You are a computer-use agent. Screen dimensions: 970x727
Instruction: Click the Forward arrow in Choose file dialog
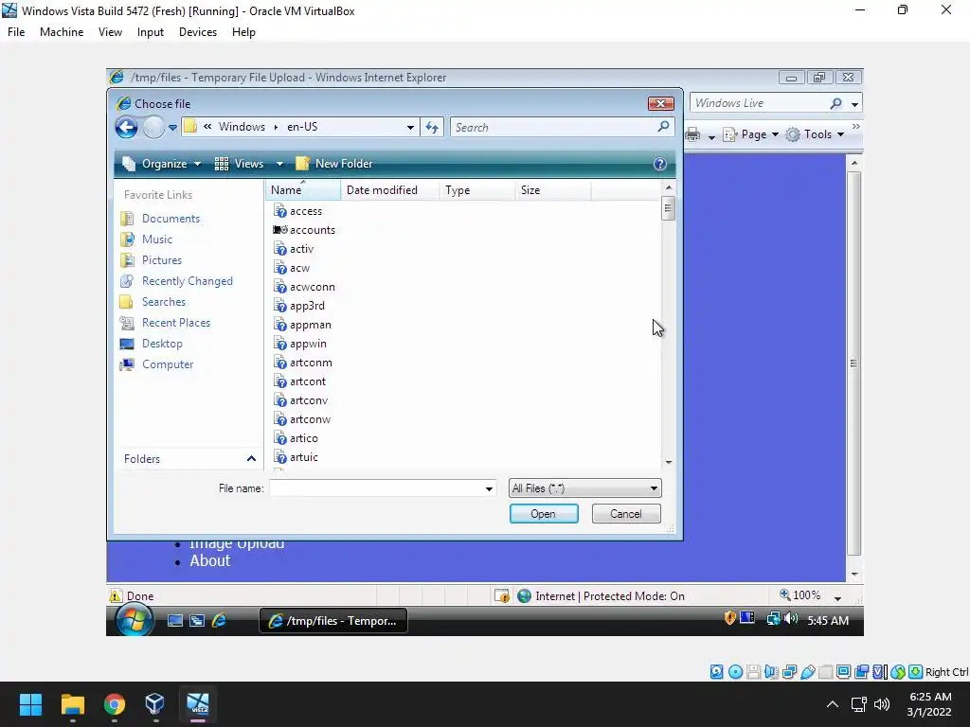[x=153, y=128]
